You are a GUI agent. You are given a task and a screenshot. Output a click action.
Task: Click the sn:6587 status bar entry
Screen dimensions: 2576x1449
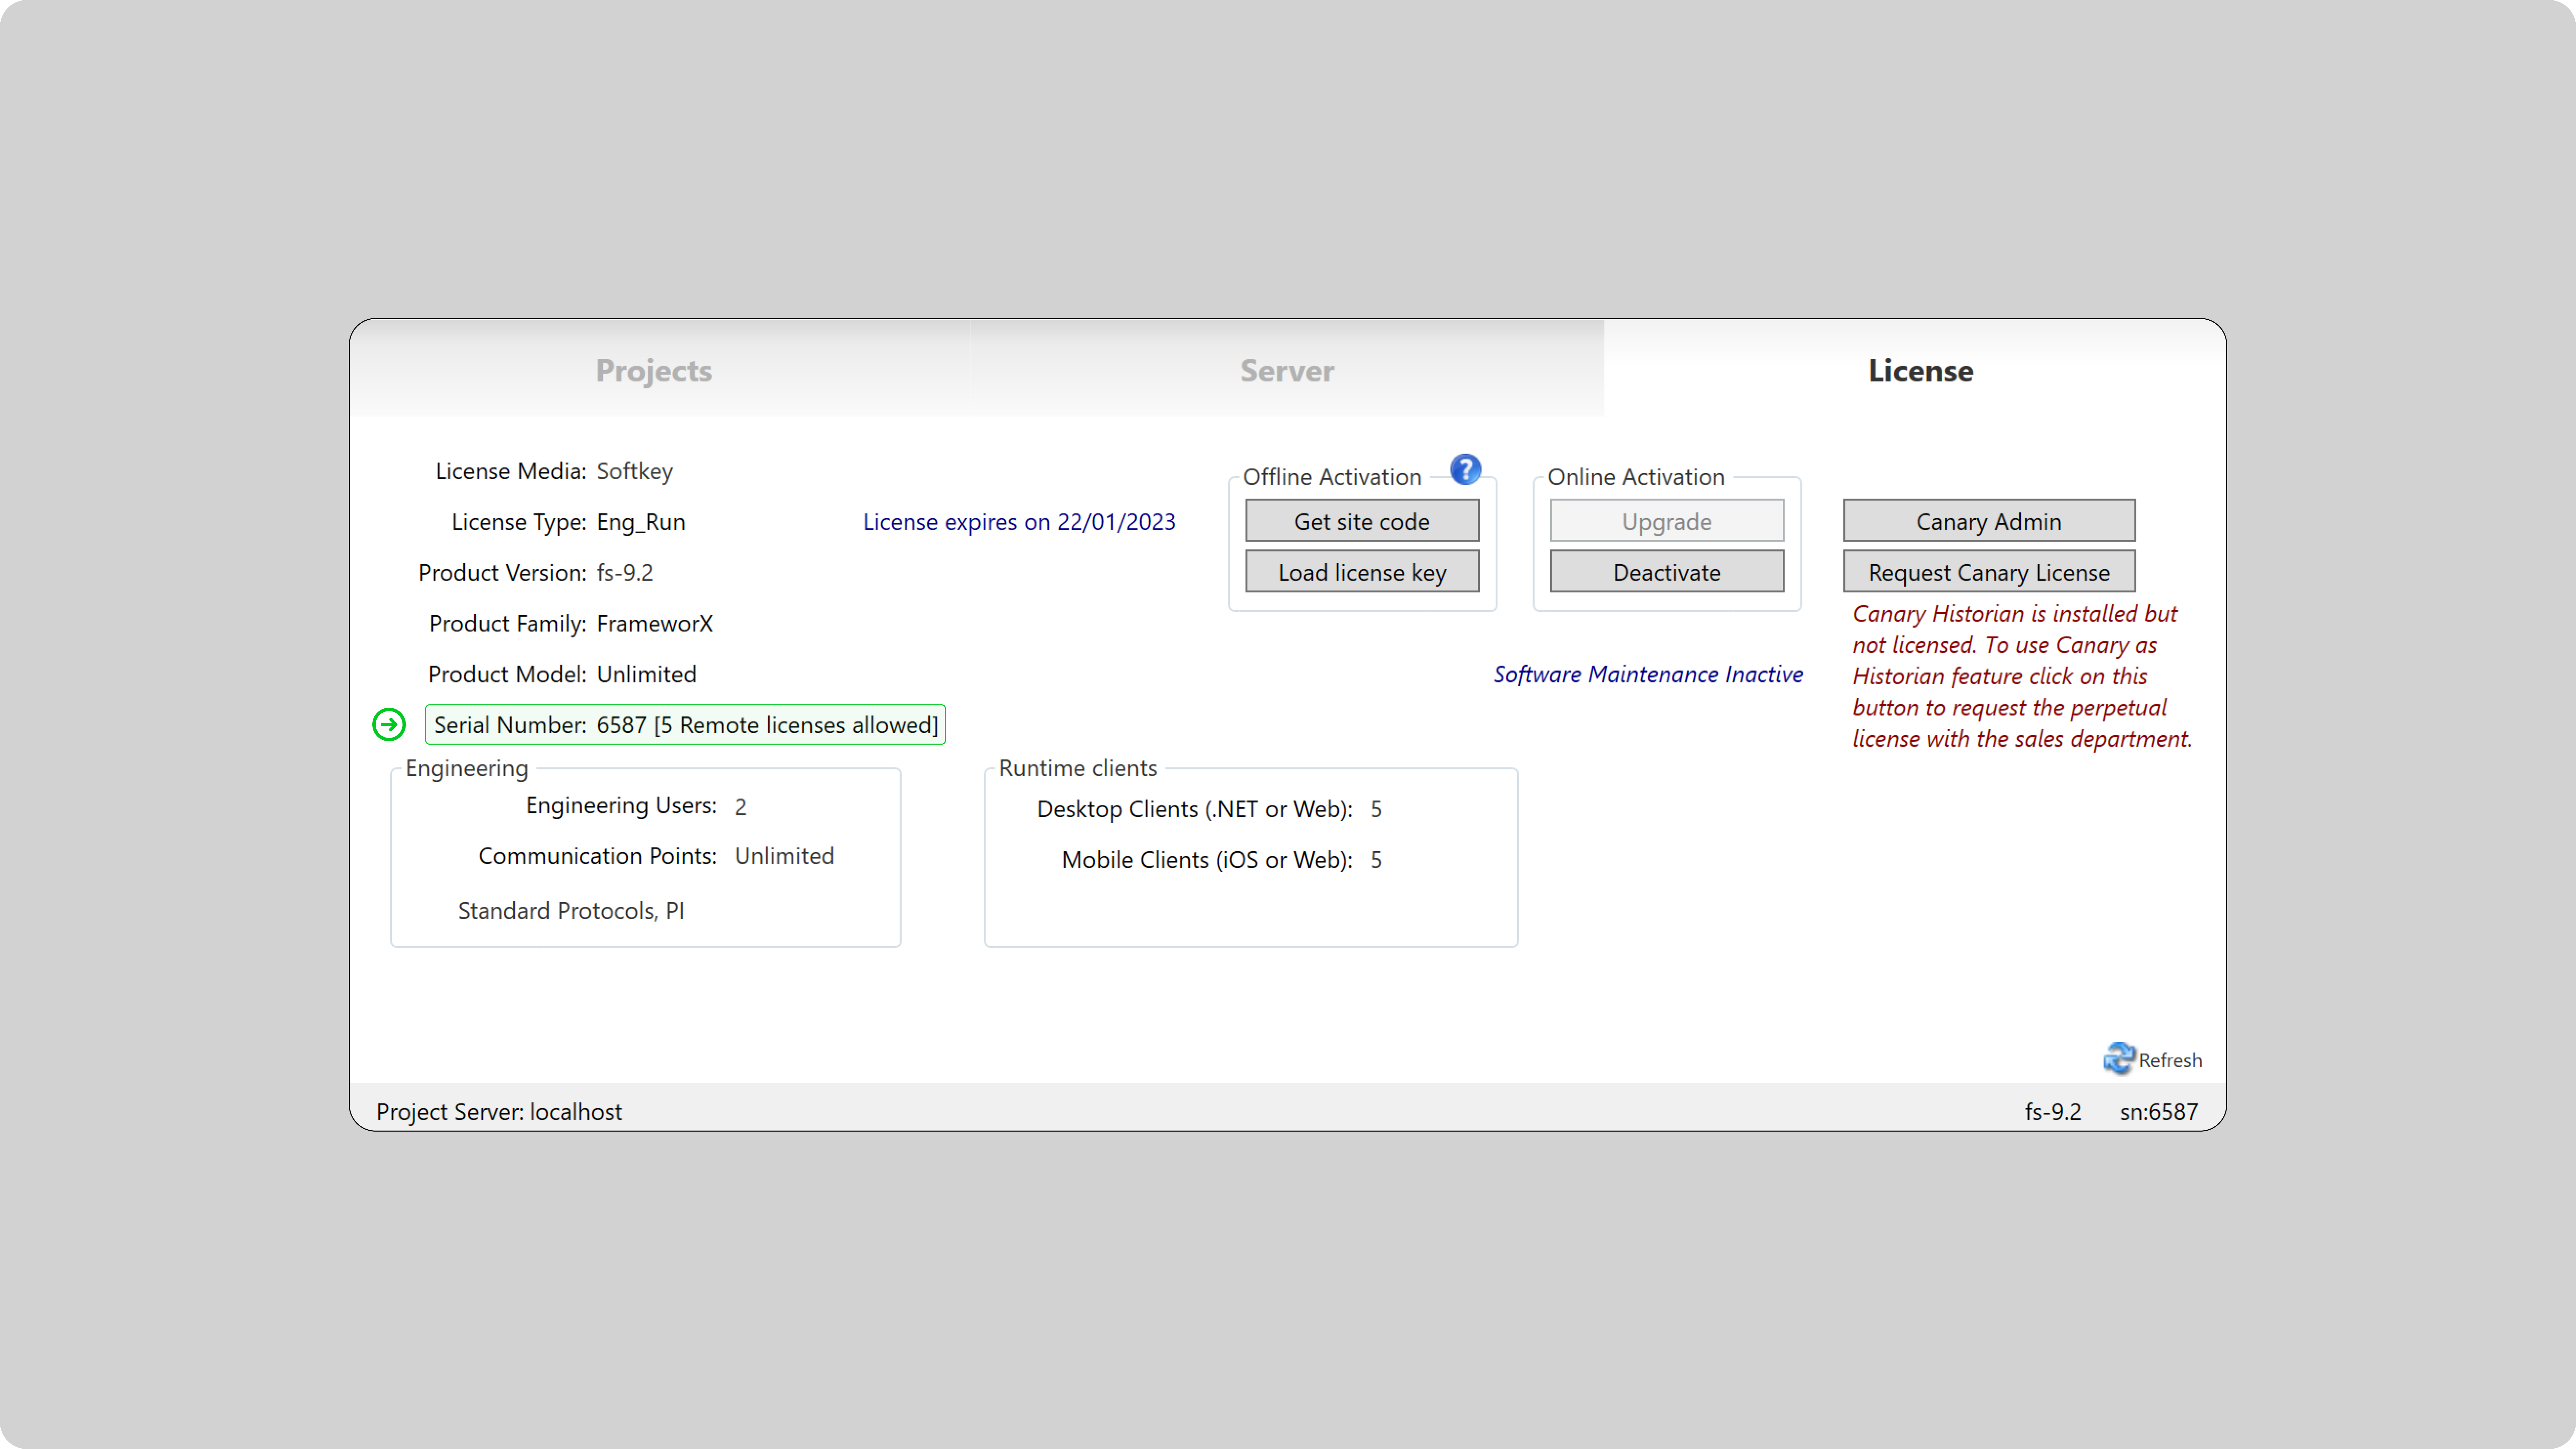2159,1112
